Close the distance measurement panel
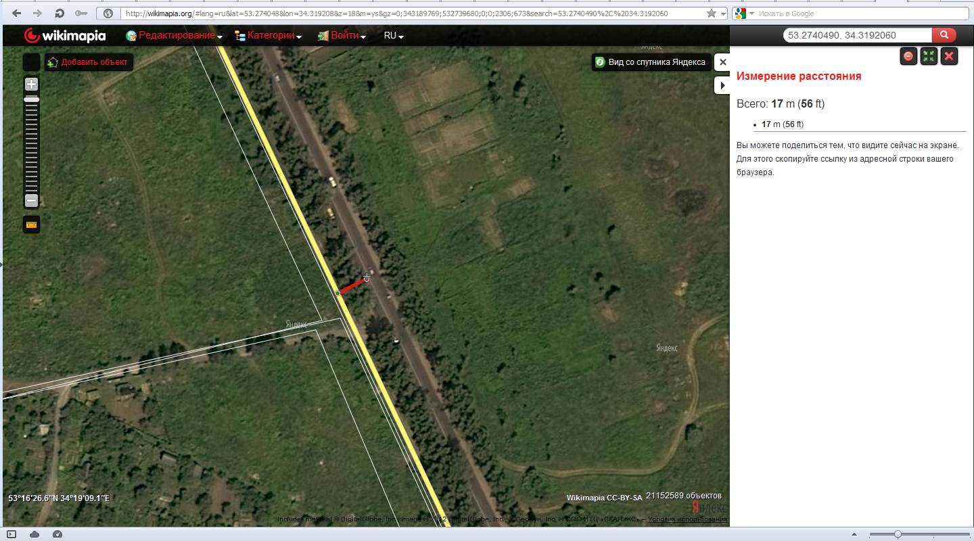 tap(949, 56)
